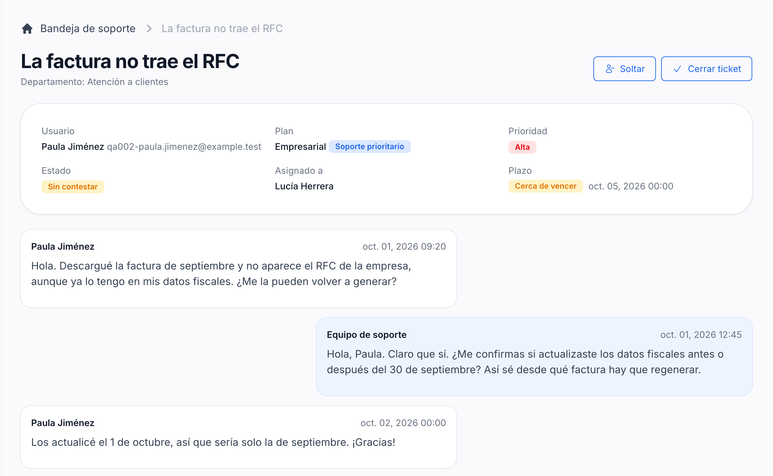Open Bandeja de soporte breadcrumb link
Viewport: 773px width, 476px height.
(88, 29)
